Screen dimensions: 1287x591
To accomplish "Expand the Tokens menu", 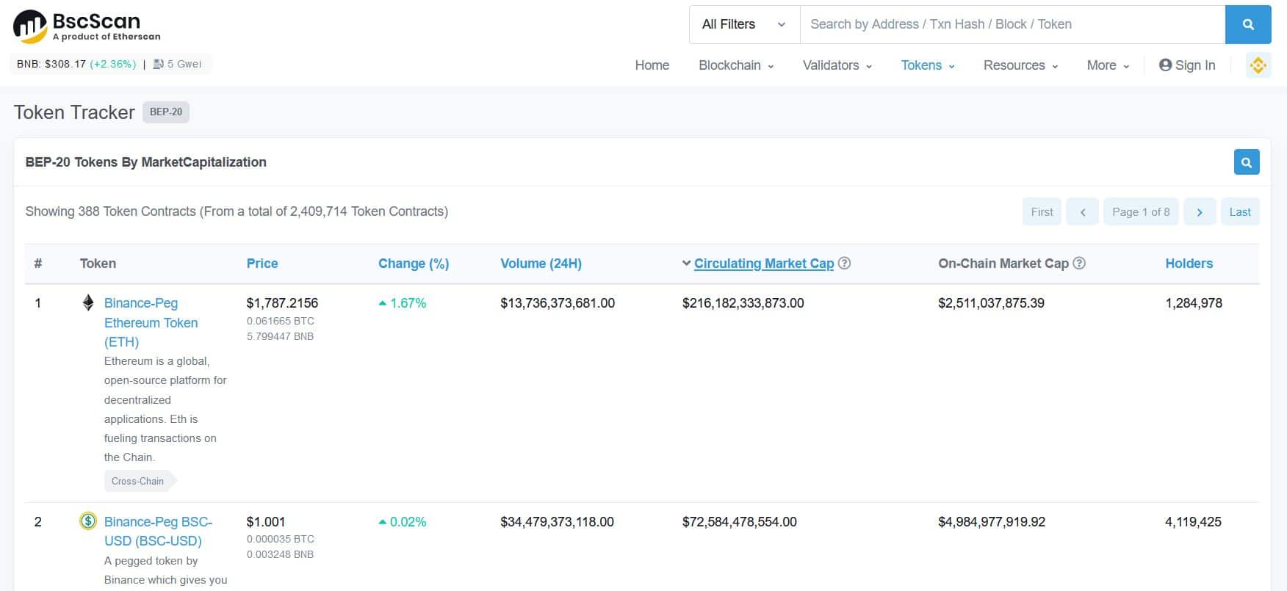I will (928, 65).
